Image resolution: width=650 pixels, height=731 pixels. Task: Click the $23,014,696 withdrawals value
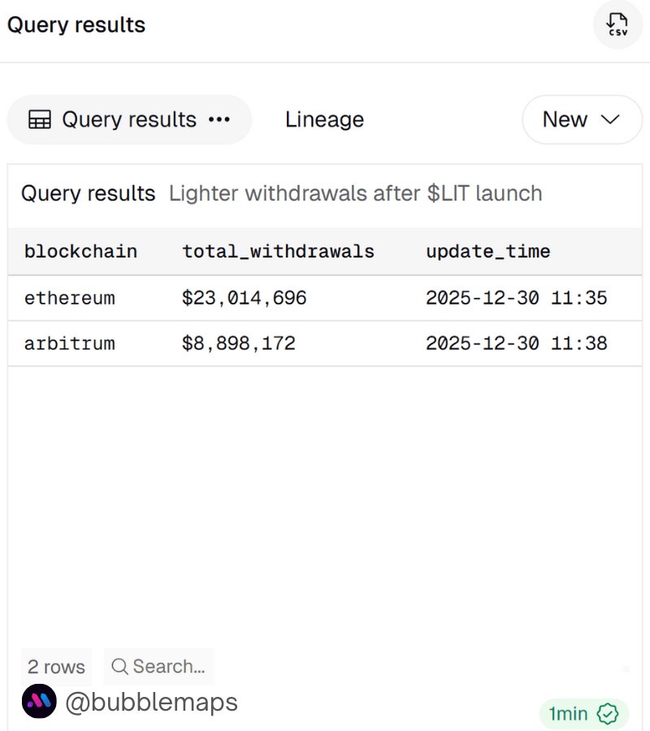(244, 298)
